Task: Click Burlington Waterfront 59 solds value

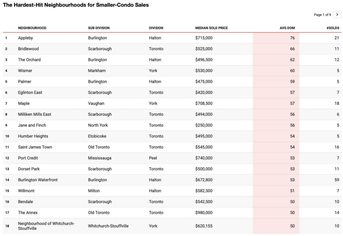Action: click(337, 180)
